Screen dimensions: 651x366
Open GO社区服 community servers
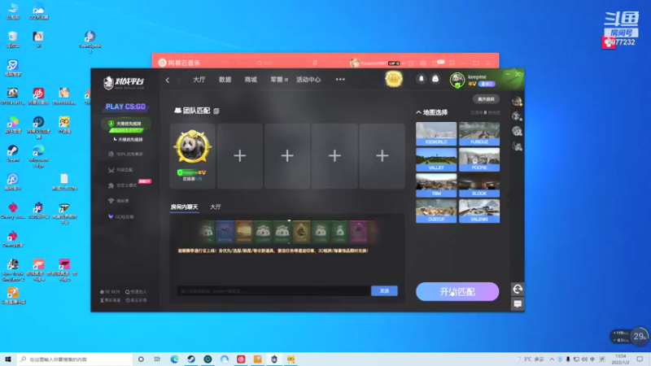pyautogui.click(x=120, y=216)
